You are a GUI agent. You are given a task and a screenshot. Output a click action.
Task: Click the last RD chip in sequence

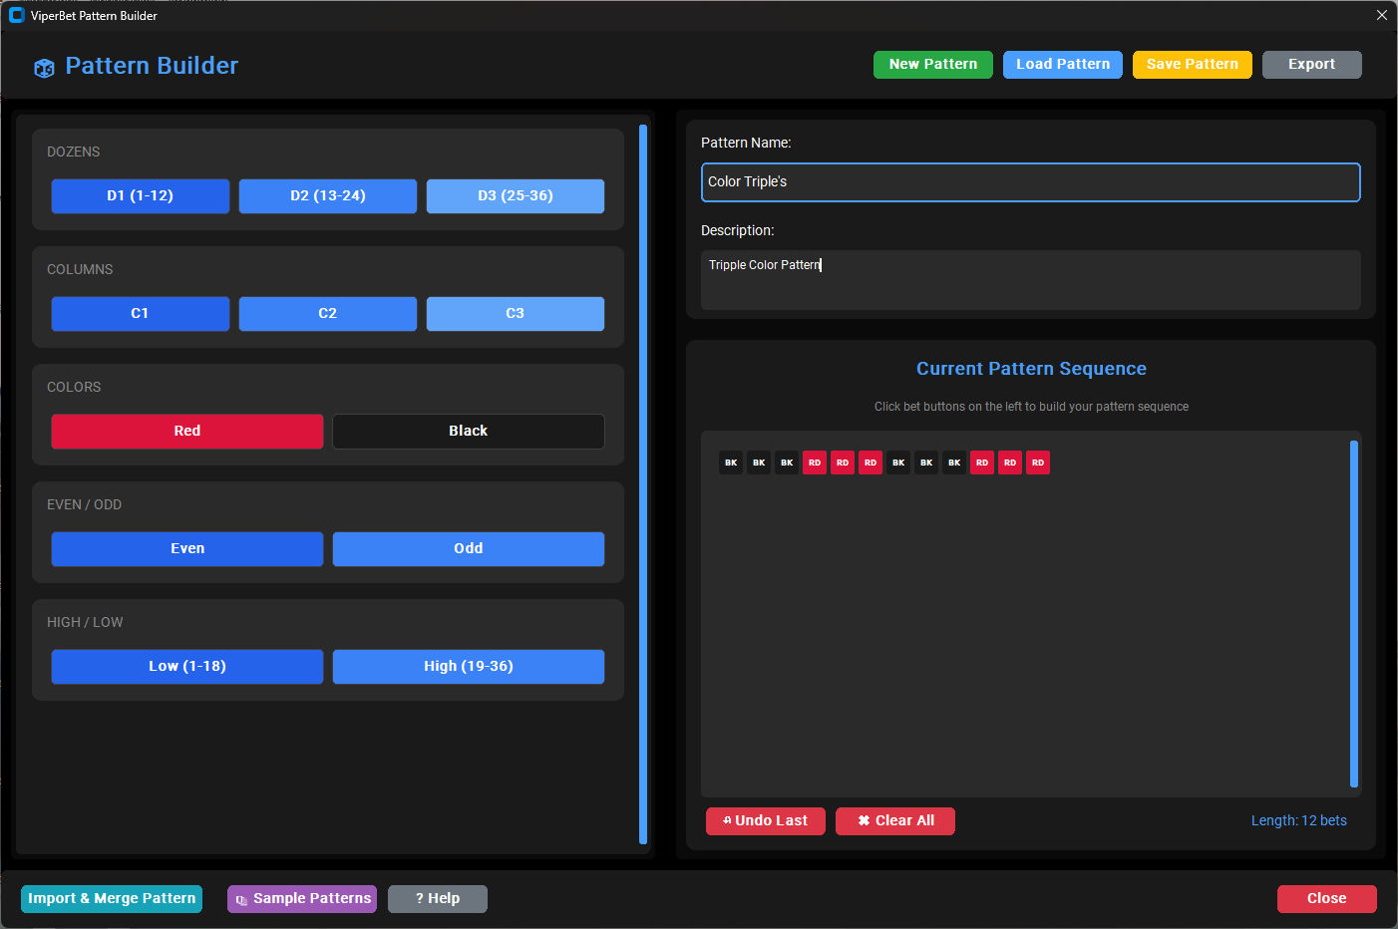tap(1038, 463)
